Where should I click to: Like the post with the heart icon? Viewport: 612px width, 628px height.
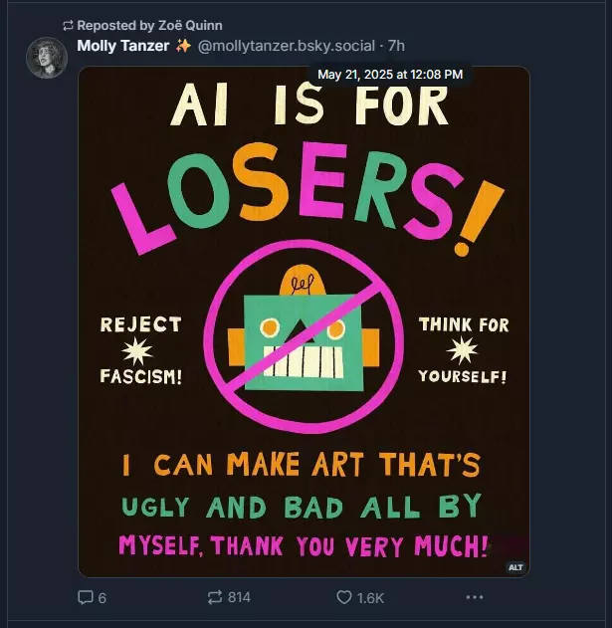(x=343, y=597)
